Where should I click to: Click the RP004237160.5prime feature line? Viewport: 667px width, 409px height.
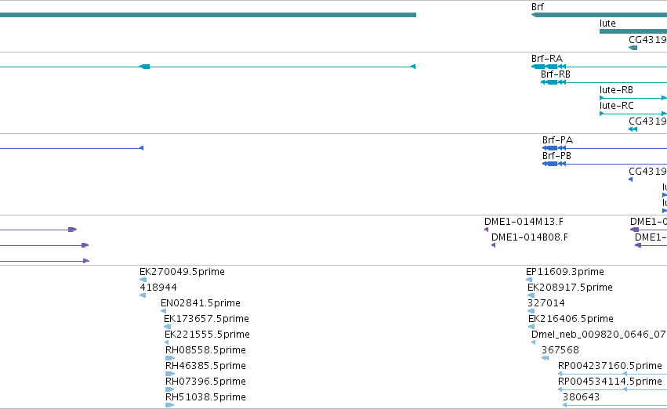pyautogui.click(x=613, y=374)
